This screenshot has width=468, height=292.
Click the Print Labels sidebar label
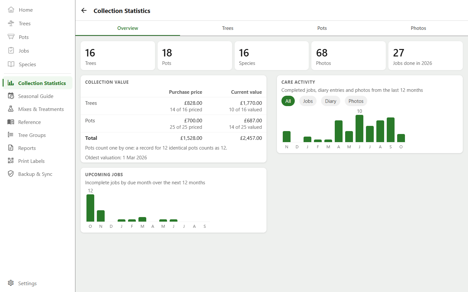click(x=31, y=161)
